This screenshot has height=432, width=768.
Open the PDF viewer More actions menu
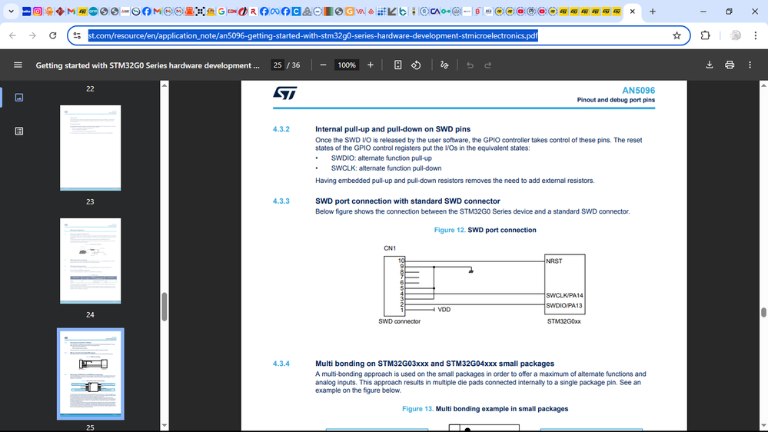(750, 65)
